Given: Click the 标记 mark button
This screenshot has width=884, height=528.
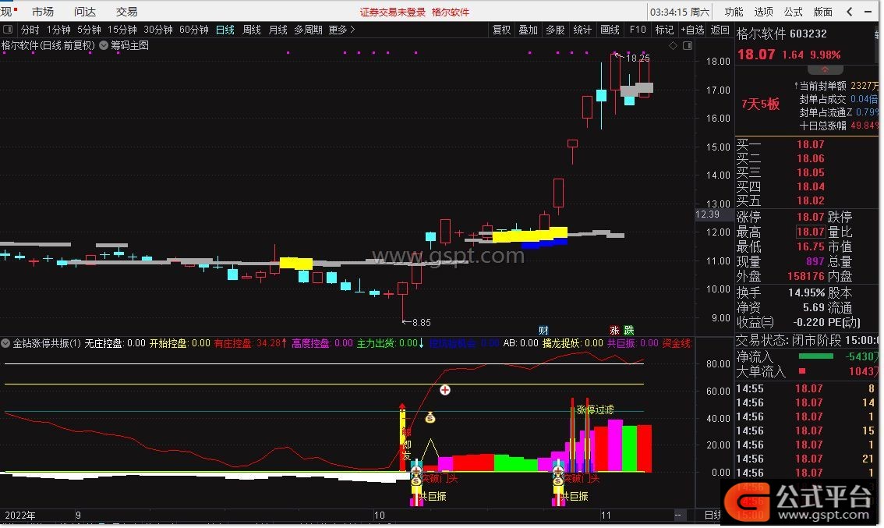Looking at the screenshot, I should point(664,30).
